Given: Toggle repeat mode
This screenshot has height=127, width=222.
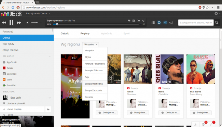Looking at the screenshot, I should (159, 23).
